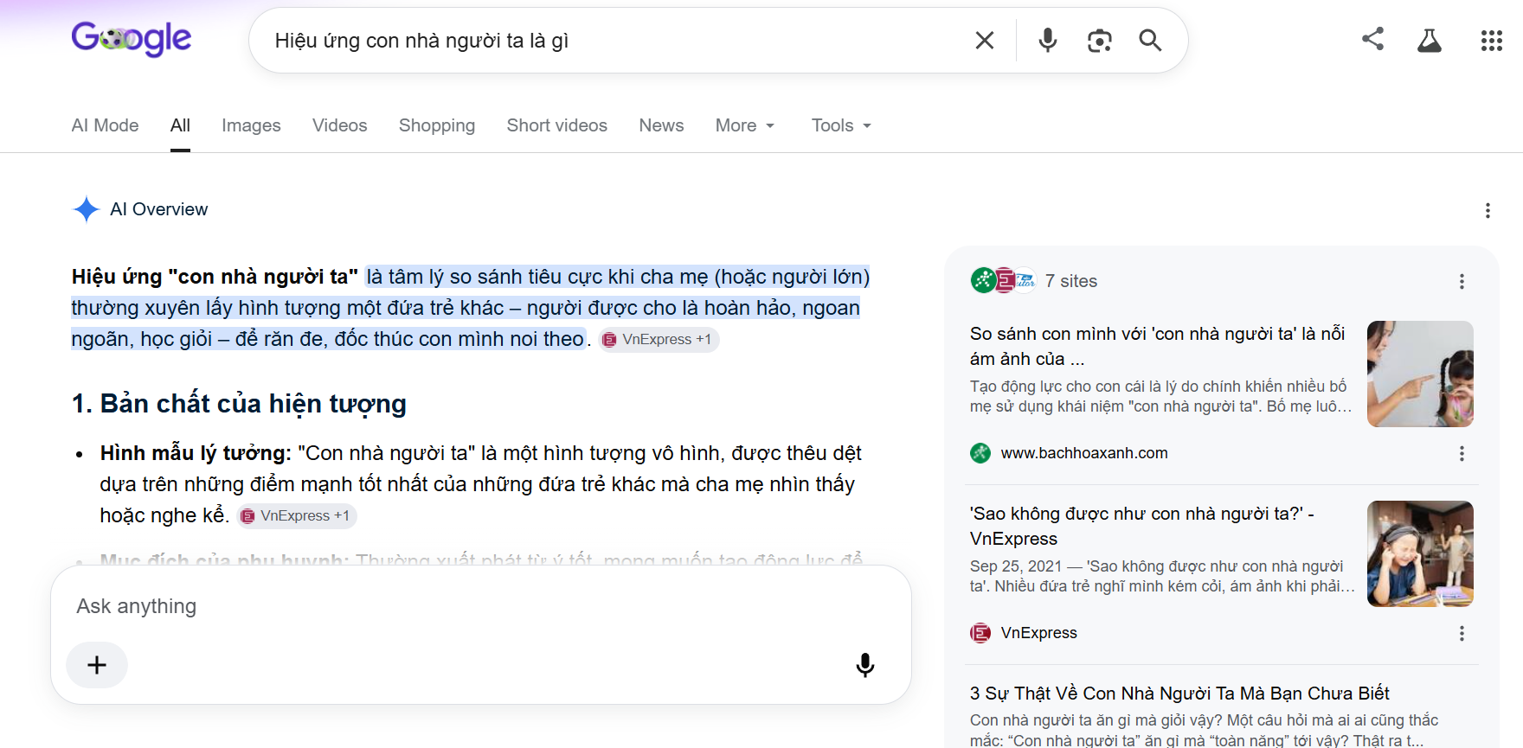Image resolution: width=1523 pixels, height=748 pixels.
Task: Clear the search box with X
Action: coord(985,40)
